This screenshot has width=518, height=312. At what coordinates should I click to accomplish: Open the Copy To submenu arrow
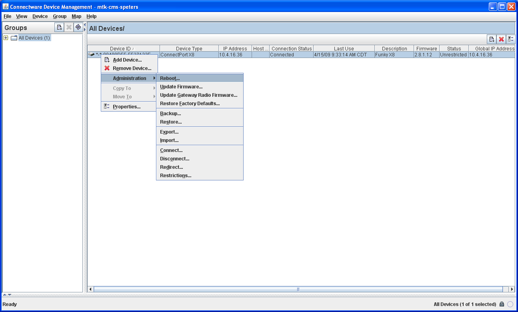154,88
